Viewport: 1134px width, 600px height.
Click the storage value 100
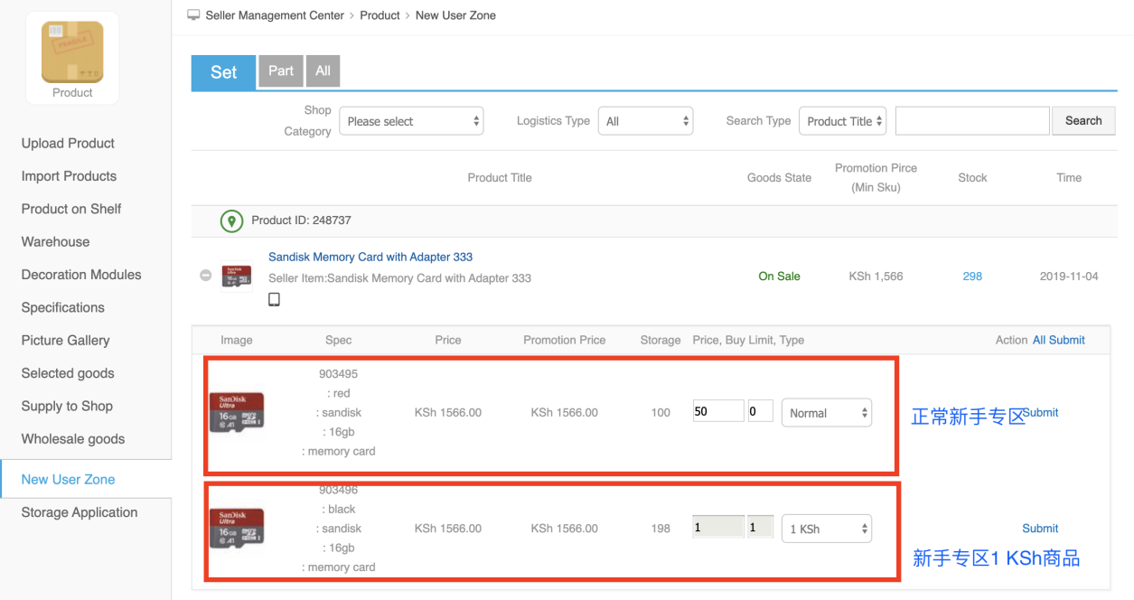coord(661,413)
